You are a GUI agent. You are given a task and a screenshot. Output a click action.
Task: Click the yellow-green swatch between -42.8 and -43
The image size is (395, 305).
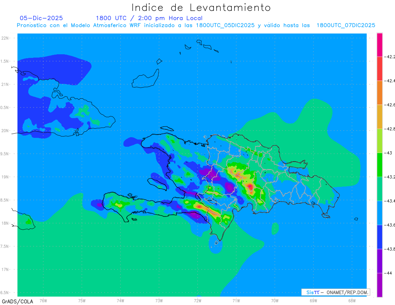click(380, 141)
